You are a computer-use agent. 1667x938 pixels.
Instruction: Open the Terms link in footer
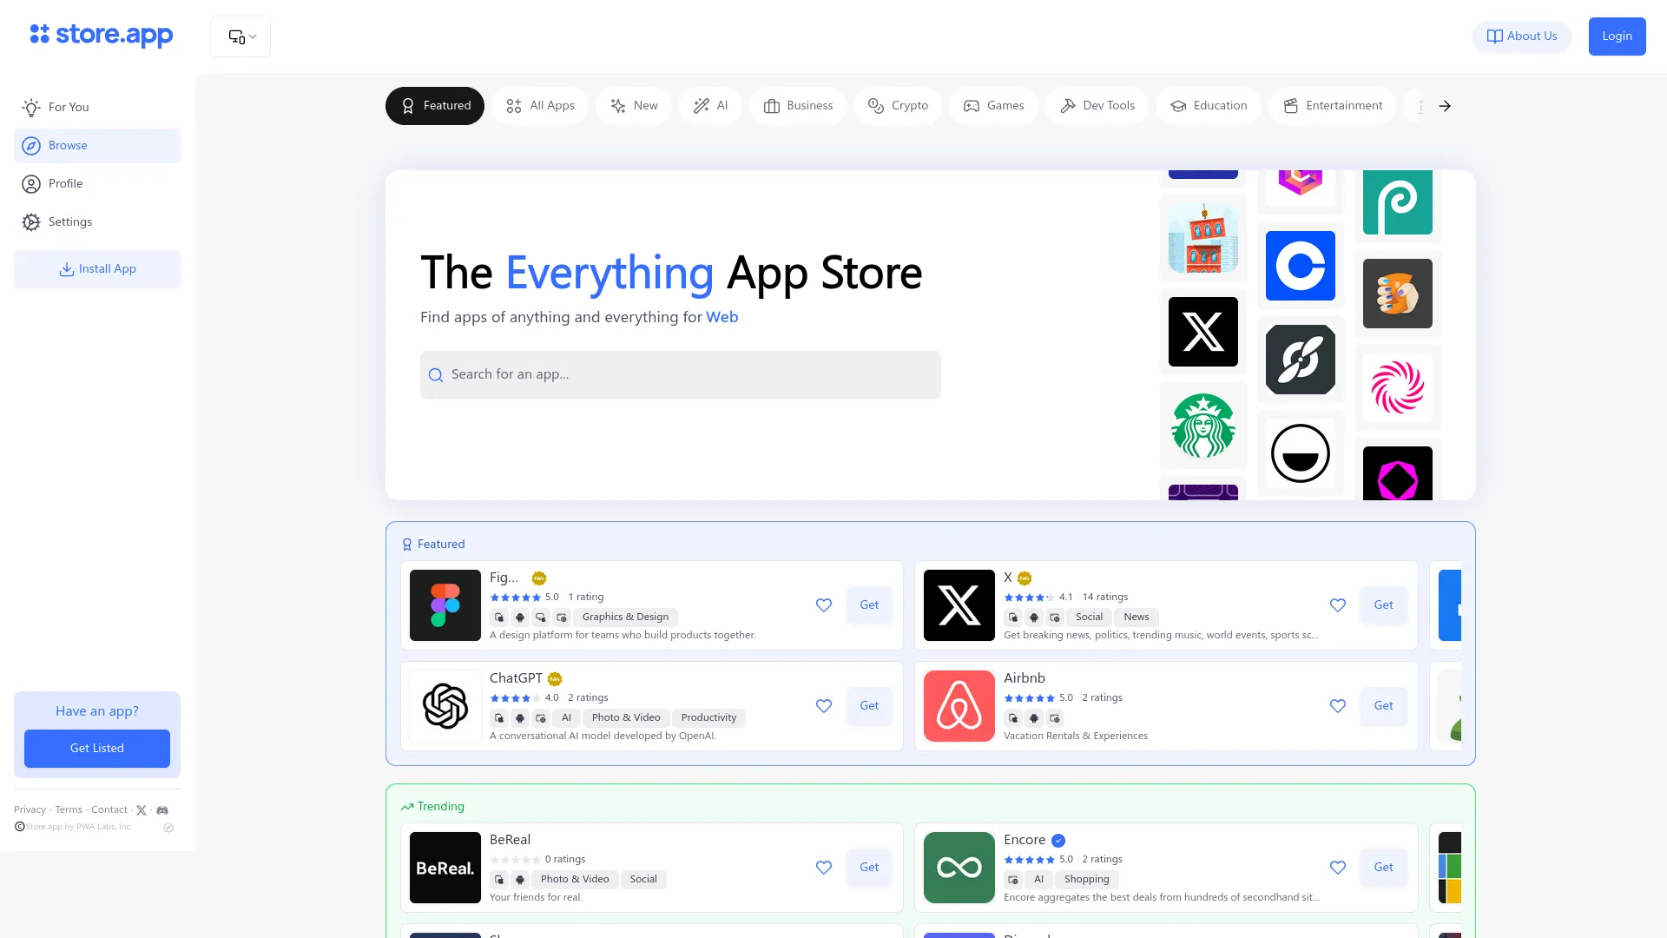(x=69, y=810)
